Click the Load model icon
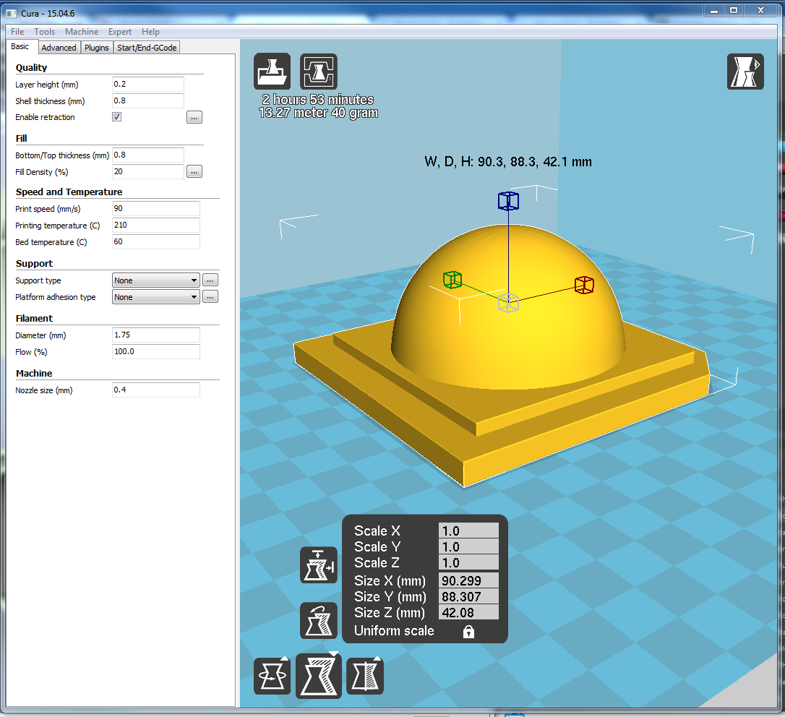Image resolution: width=785 pixels, height=717 pixels. coord(272,72)
